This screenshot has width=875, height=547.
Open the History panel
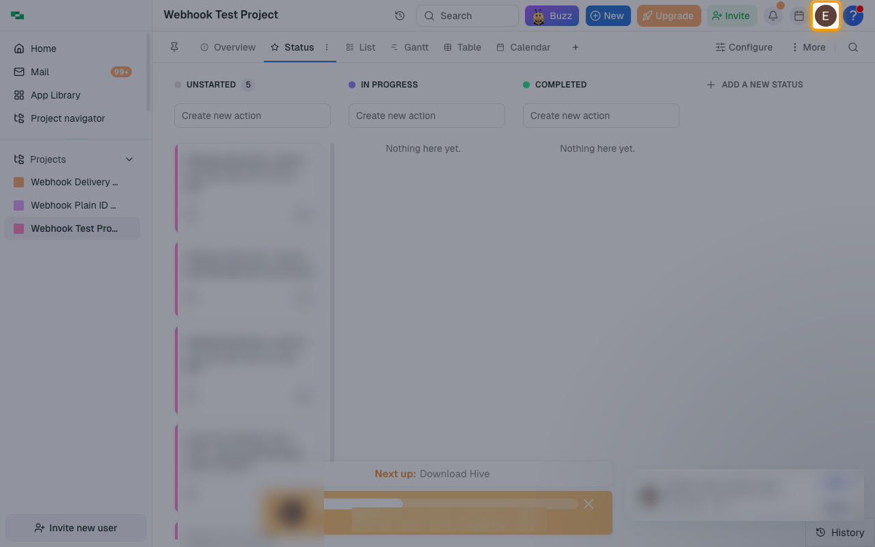pos(840,533)
